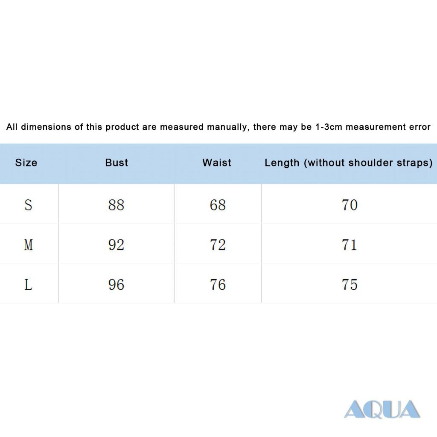This screenshot has height=437, width=437.
Task: Click the waist value 72
Action: 218,245
